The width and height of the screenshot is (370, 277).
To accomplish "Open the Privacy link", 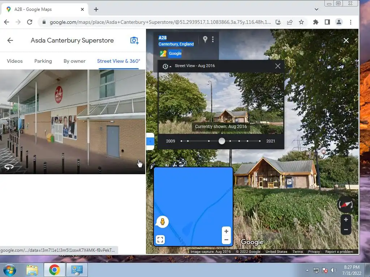I will [x=314, y=251].
